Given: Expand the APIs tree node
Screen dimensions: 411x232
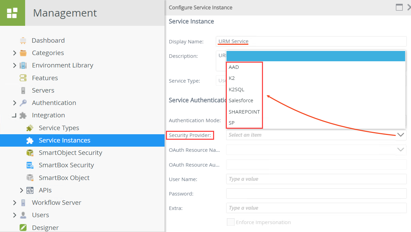Looking at the screenshot, I should click(21, 190).
